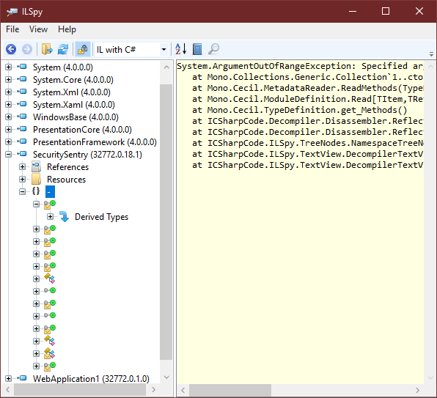Open search with the magnifier icon

pyautogui.click(x=214, y=49)
